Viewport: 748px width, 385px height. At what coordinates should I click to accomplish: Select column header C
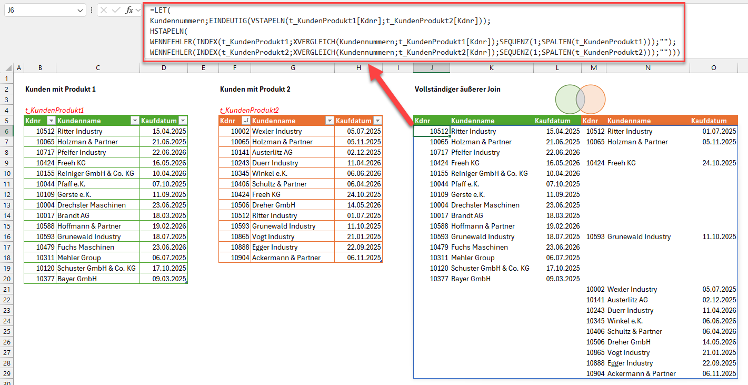[98, 68]
